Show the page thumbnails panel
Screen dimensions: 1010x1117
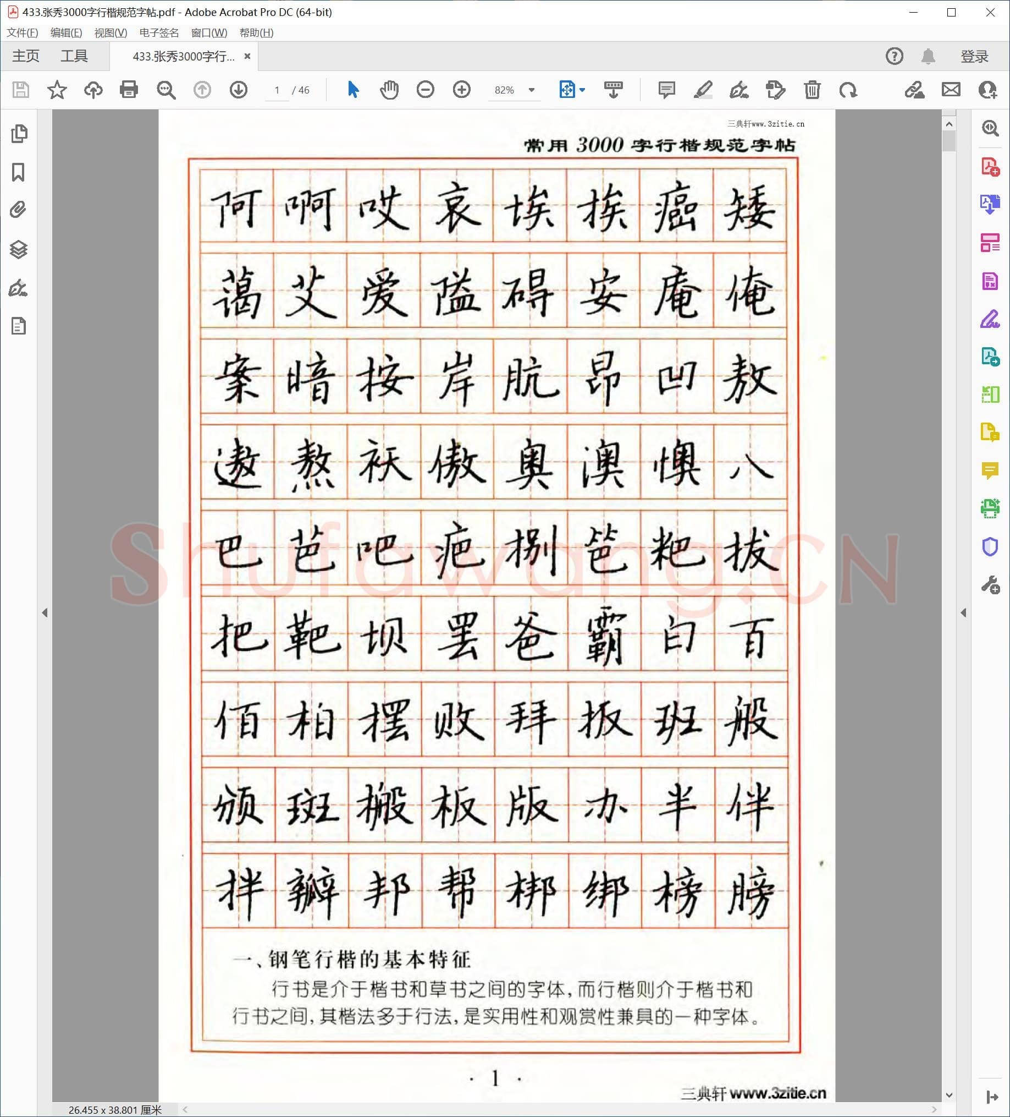point(19,134)
